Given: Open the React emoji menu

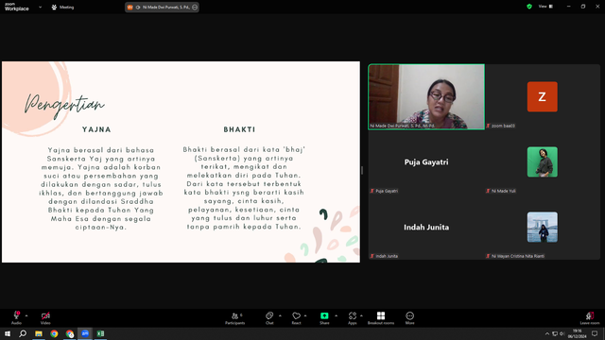Looking at the screenshot, I should [x=296, y=318].
